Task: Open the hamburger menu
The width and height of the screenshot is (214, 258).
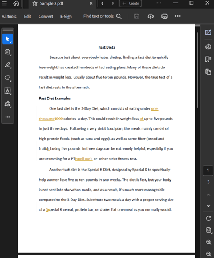Action: [x=5, y=3]
